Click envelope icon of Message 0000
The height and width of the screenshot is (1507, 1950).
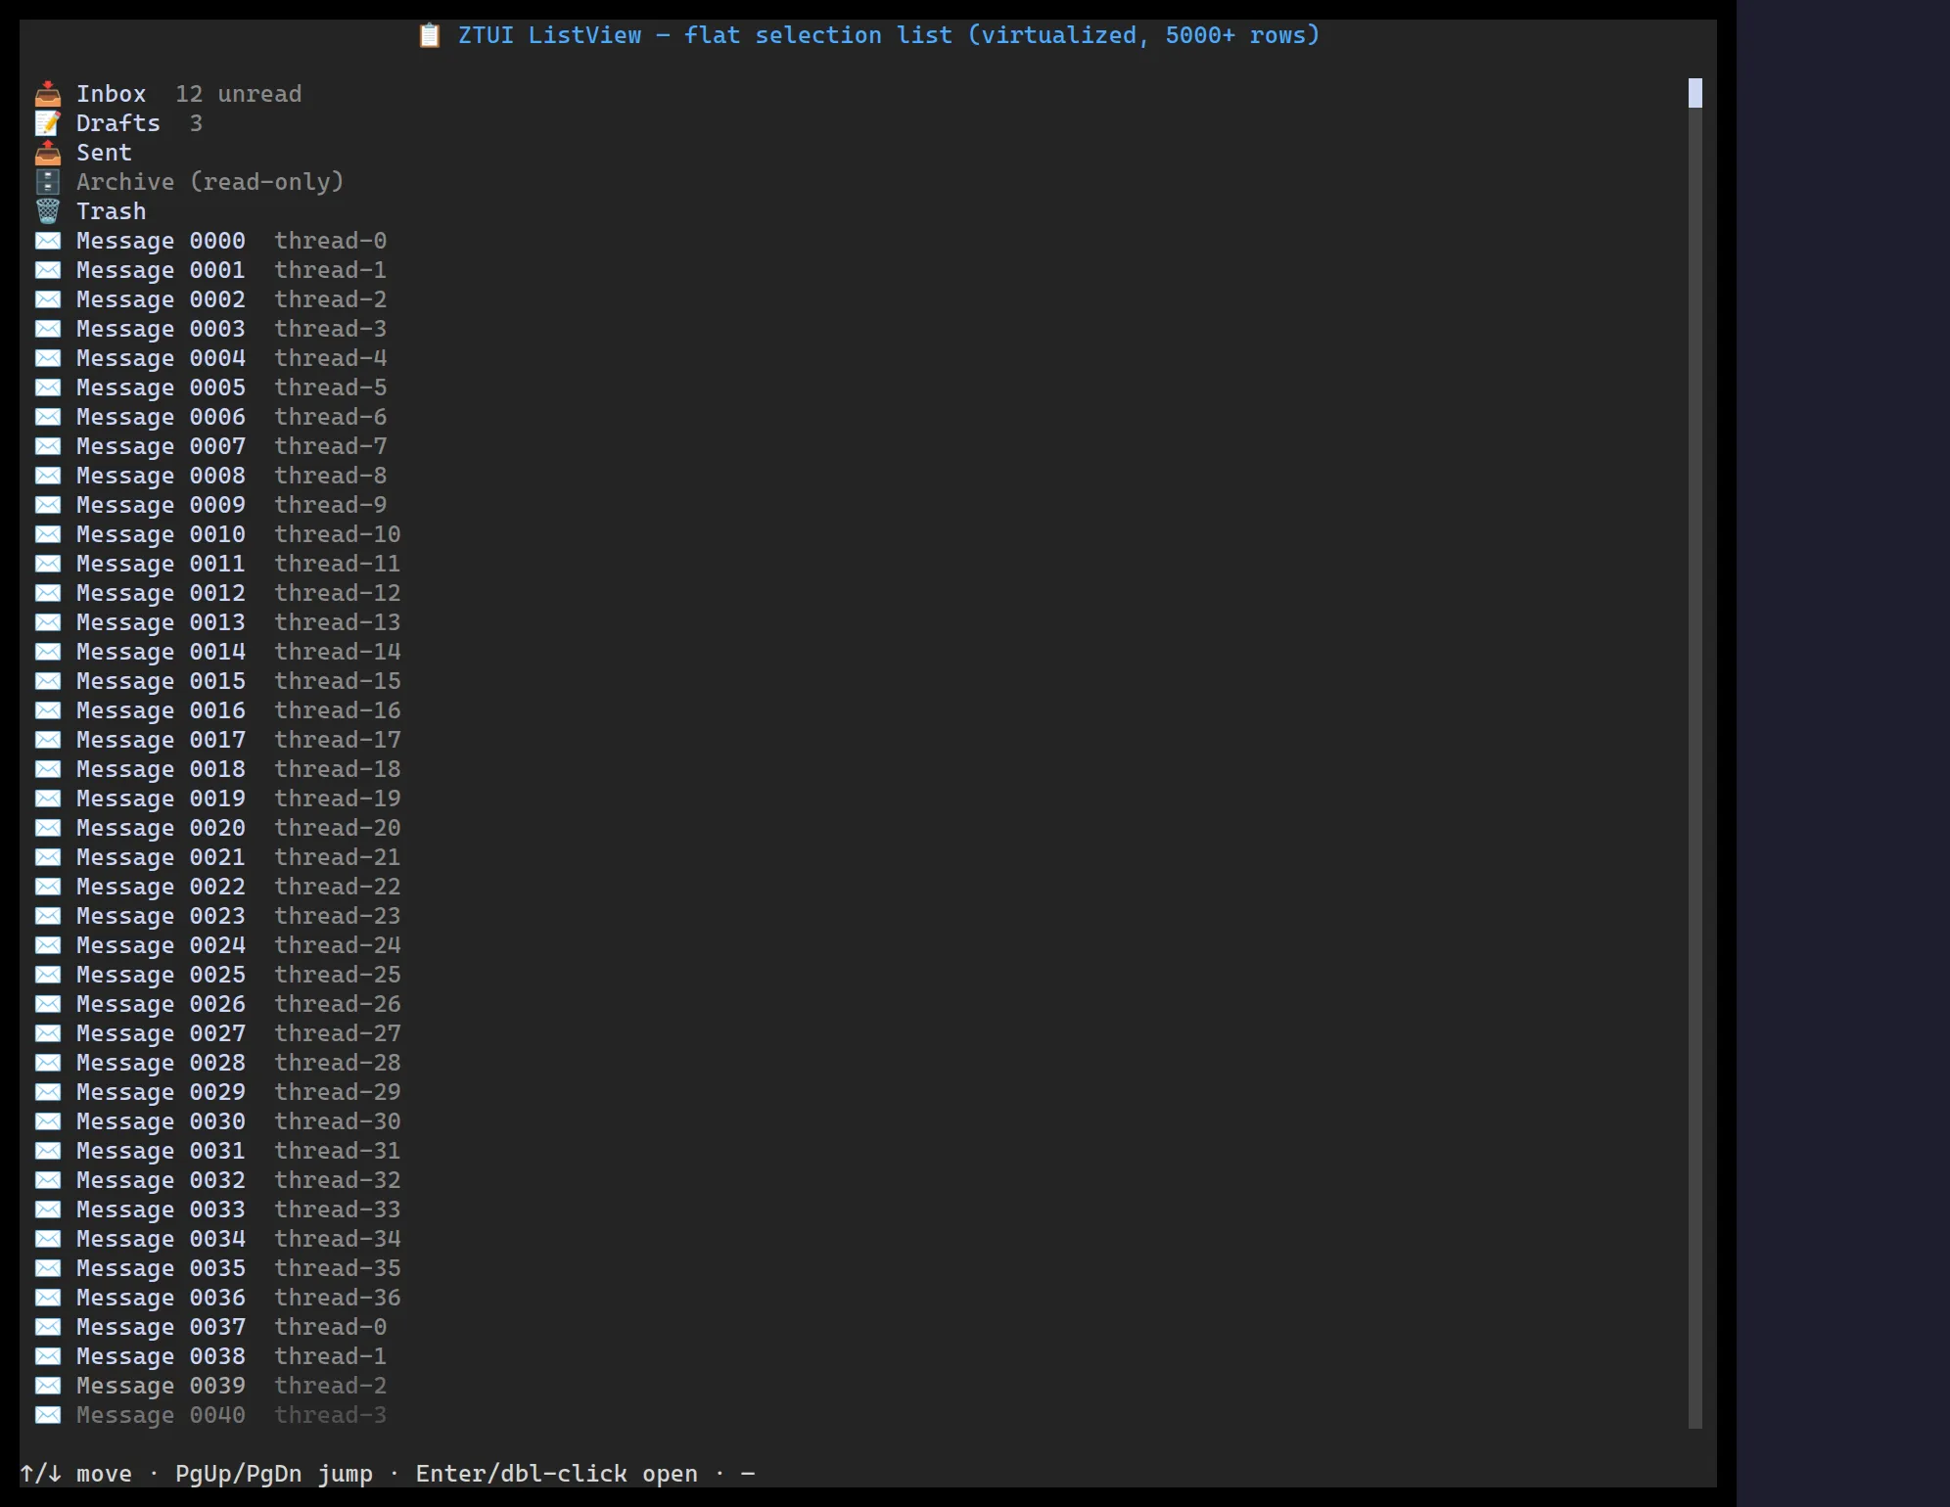48,241
